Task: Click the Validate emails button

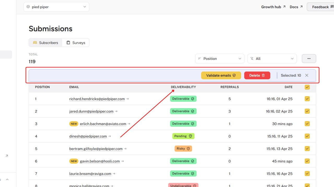Action: (221, 75)
